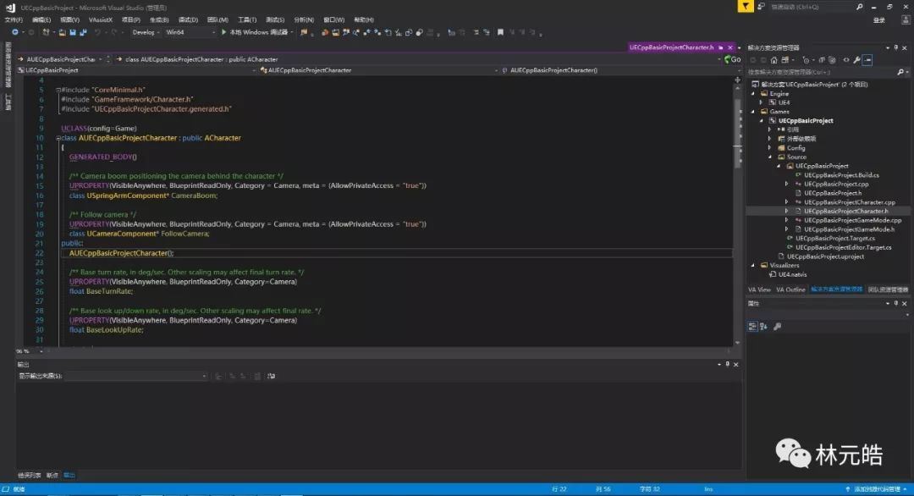This screenshot has width=914, height=496.
Task: Select UECppBasicProjectGameMode.cpp in Solution Explorer
Action: coord(852,220)
